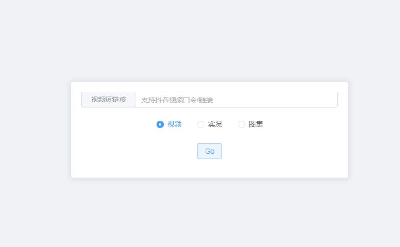Click blank card area left of 视频 option
This screenshot has width=400, height=247.
pos(115,125)
